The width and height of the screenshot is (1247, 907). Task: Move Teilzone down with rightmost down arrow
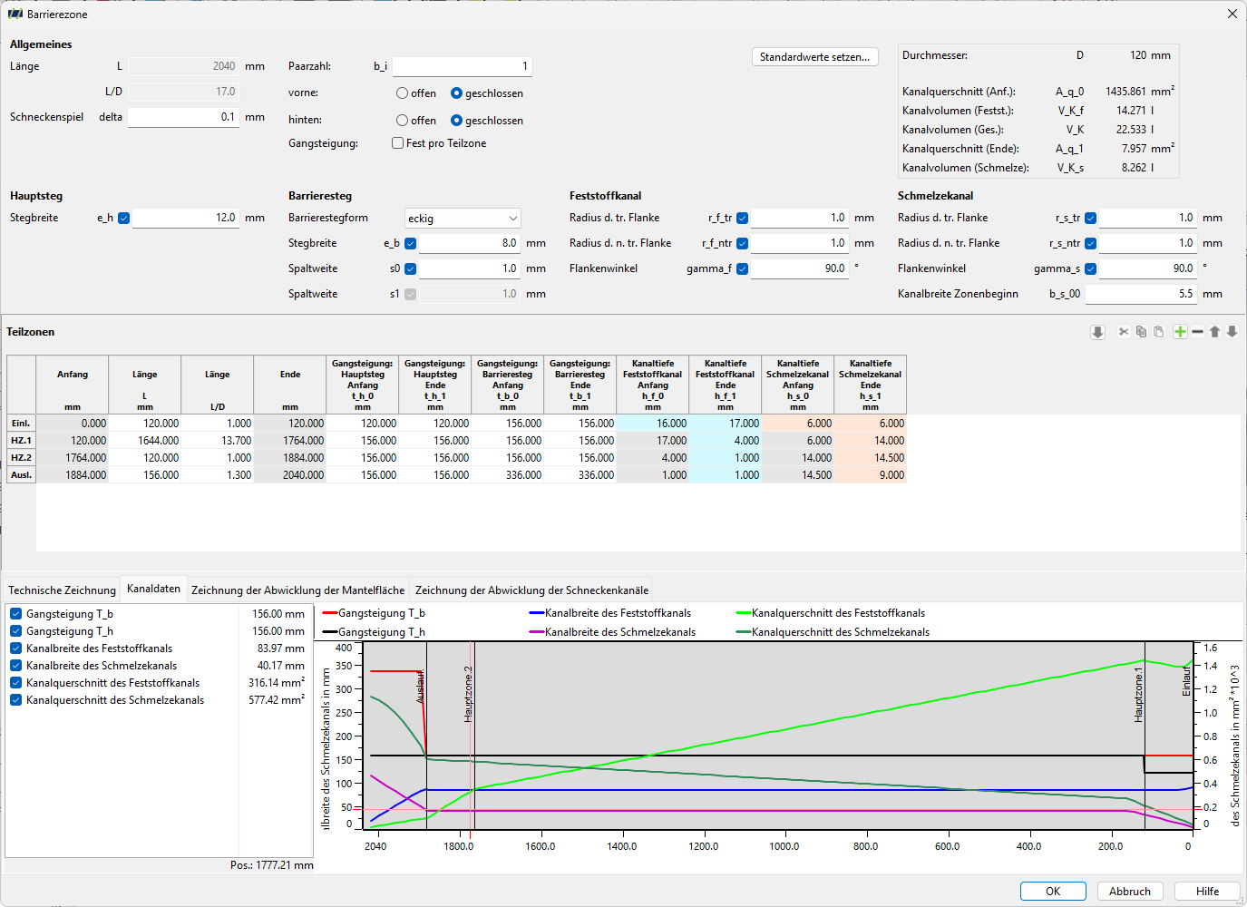[x=1232, y=332]
